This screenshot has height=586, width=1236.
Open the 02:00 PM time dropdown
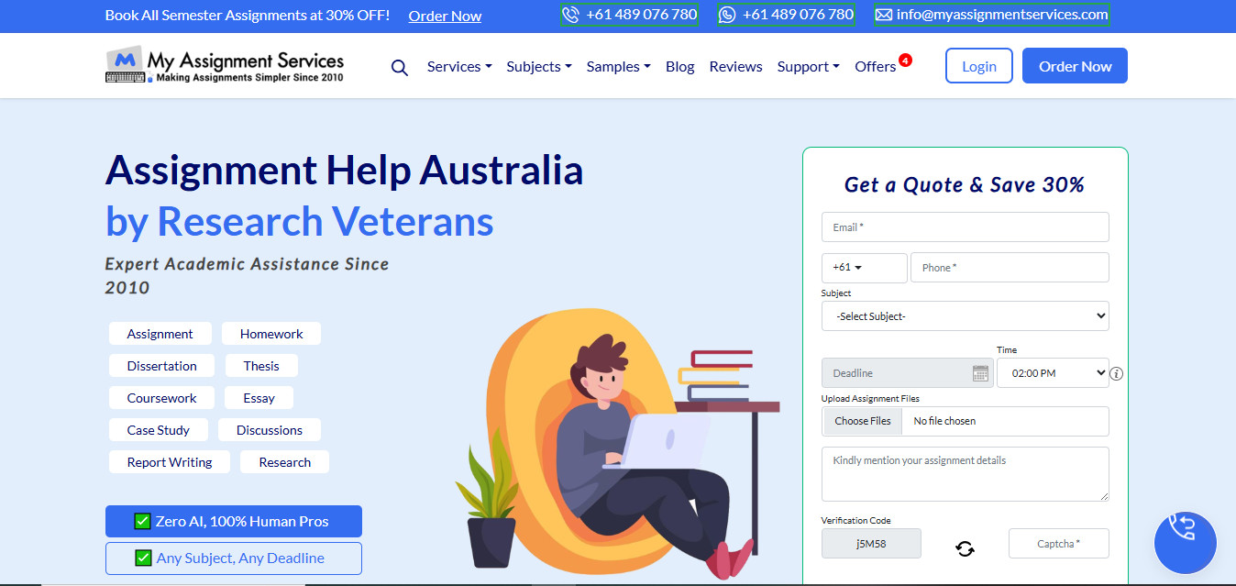click(1053, 373)
